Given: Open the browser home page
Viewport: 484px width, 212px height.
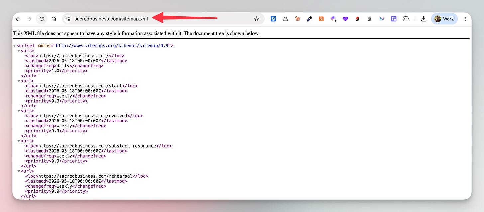Looking at the screenshot, I should pos(53,19).
